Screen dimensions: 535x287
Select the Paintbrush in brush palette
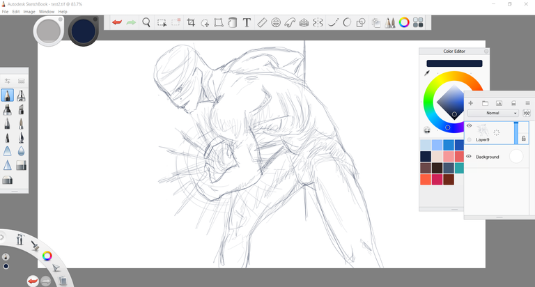pyautogui.click(x=21, y=123)
